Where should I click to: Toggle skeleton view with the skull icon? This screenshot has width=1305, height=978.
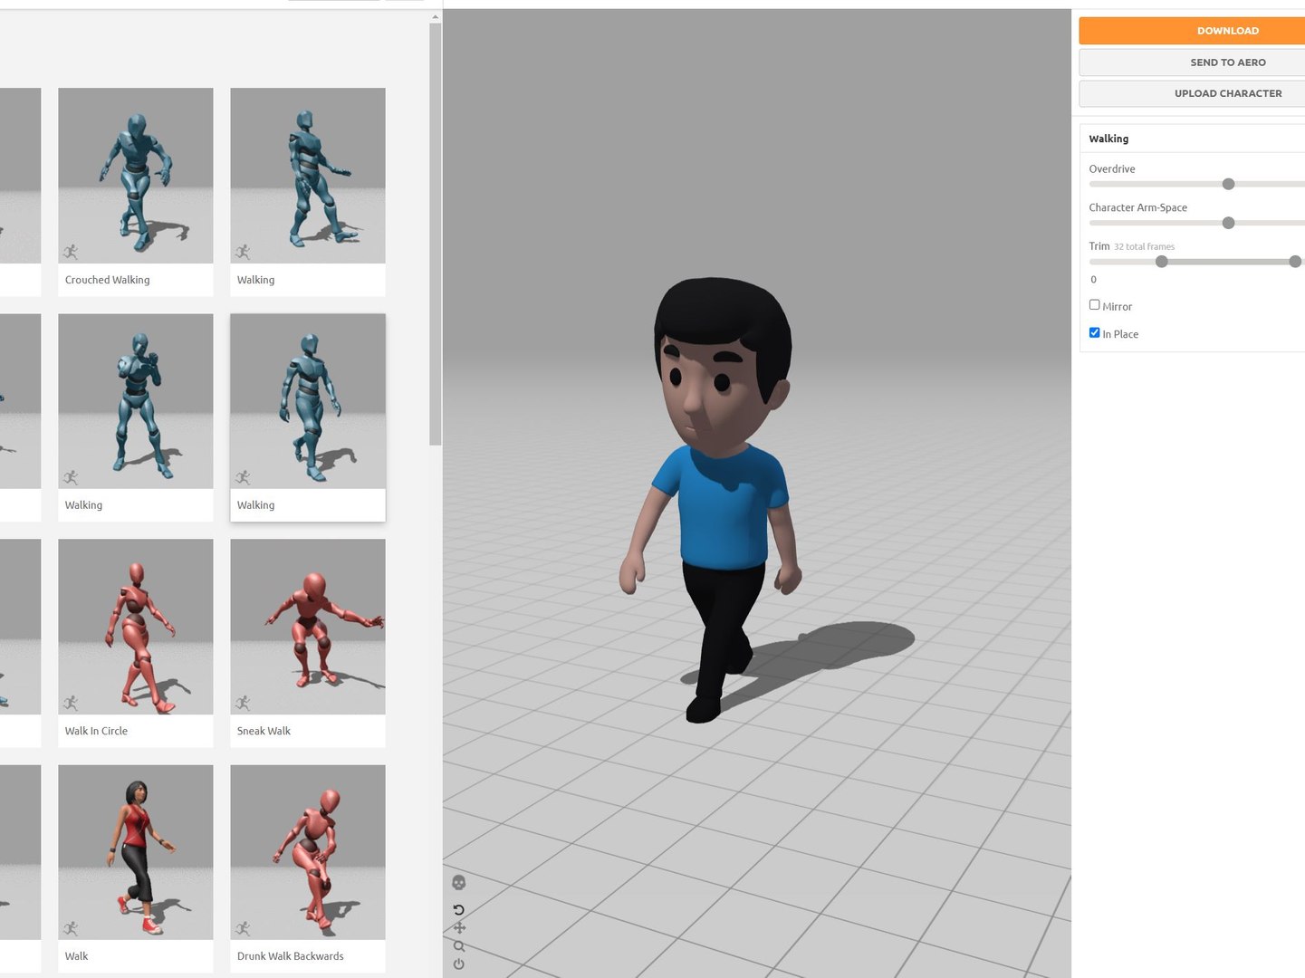459,883
